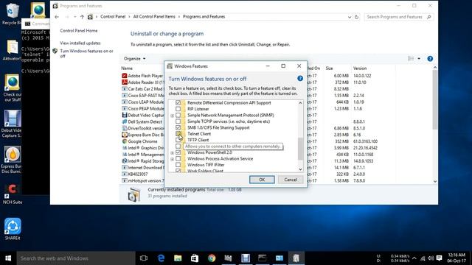Open the SHAREit desktop shortcut
This screenshot has height=265, width=472.
13,229
